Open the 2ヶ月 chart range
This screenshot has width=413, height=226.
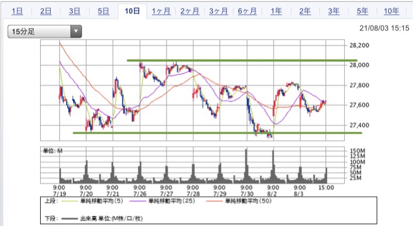[189, 11]
